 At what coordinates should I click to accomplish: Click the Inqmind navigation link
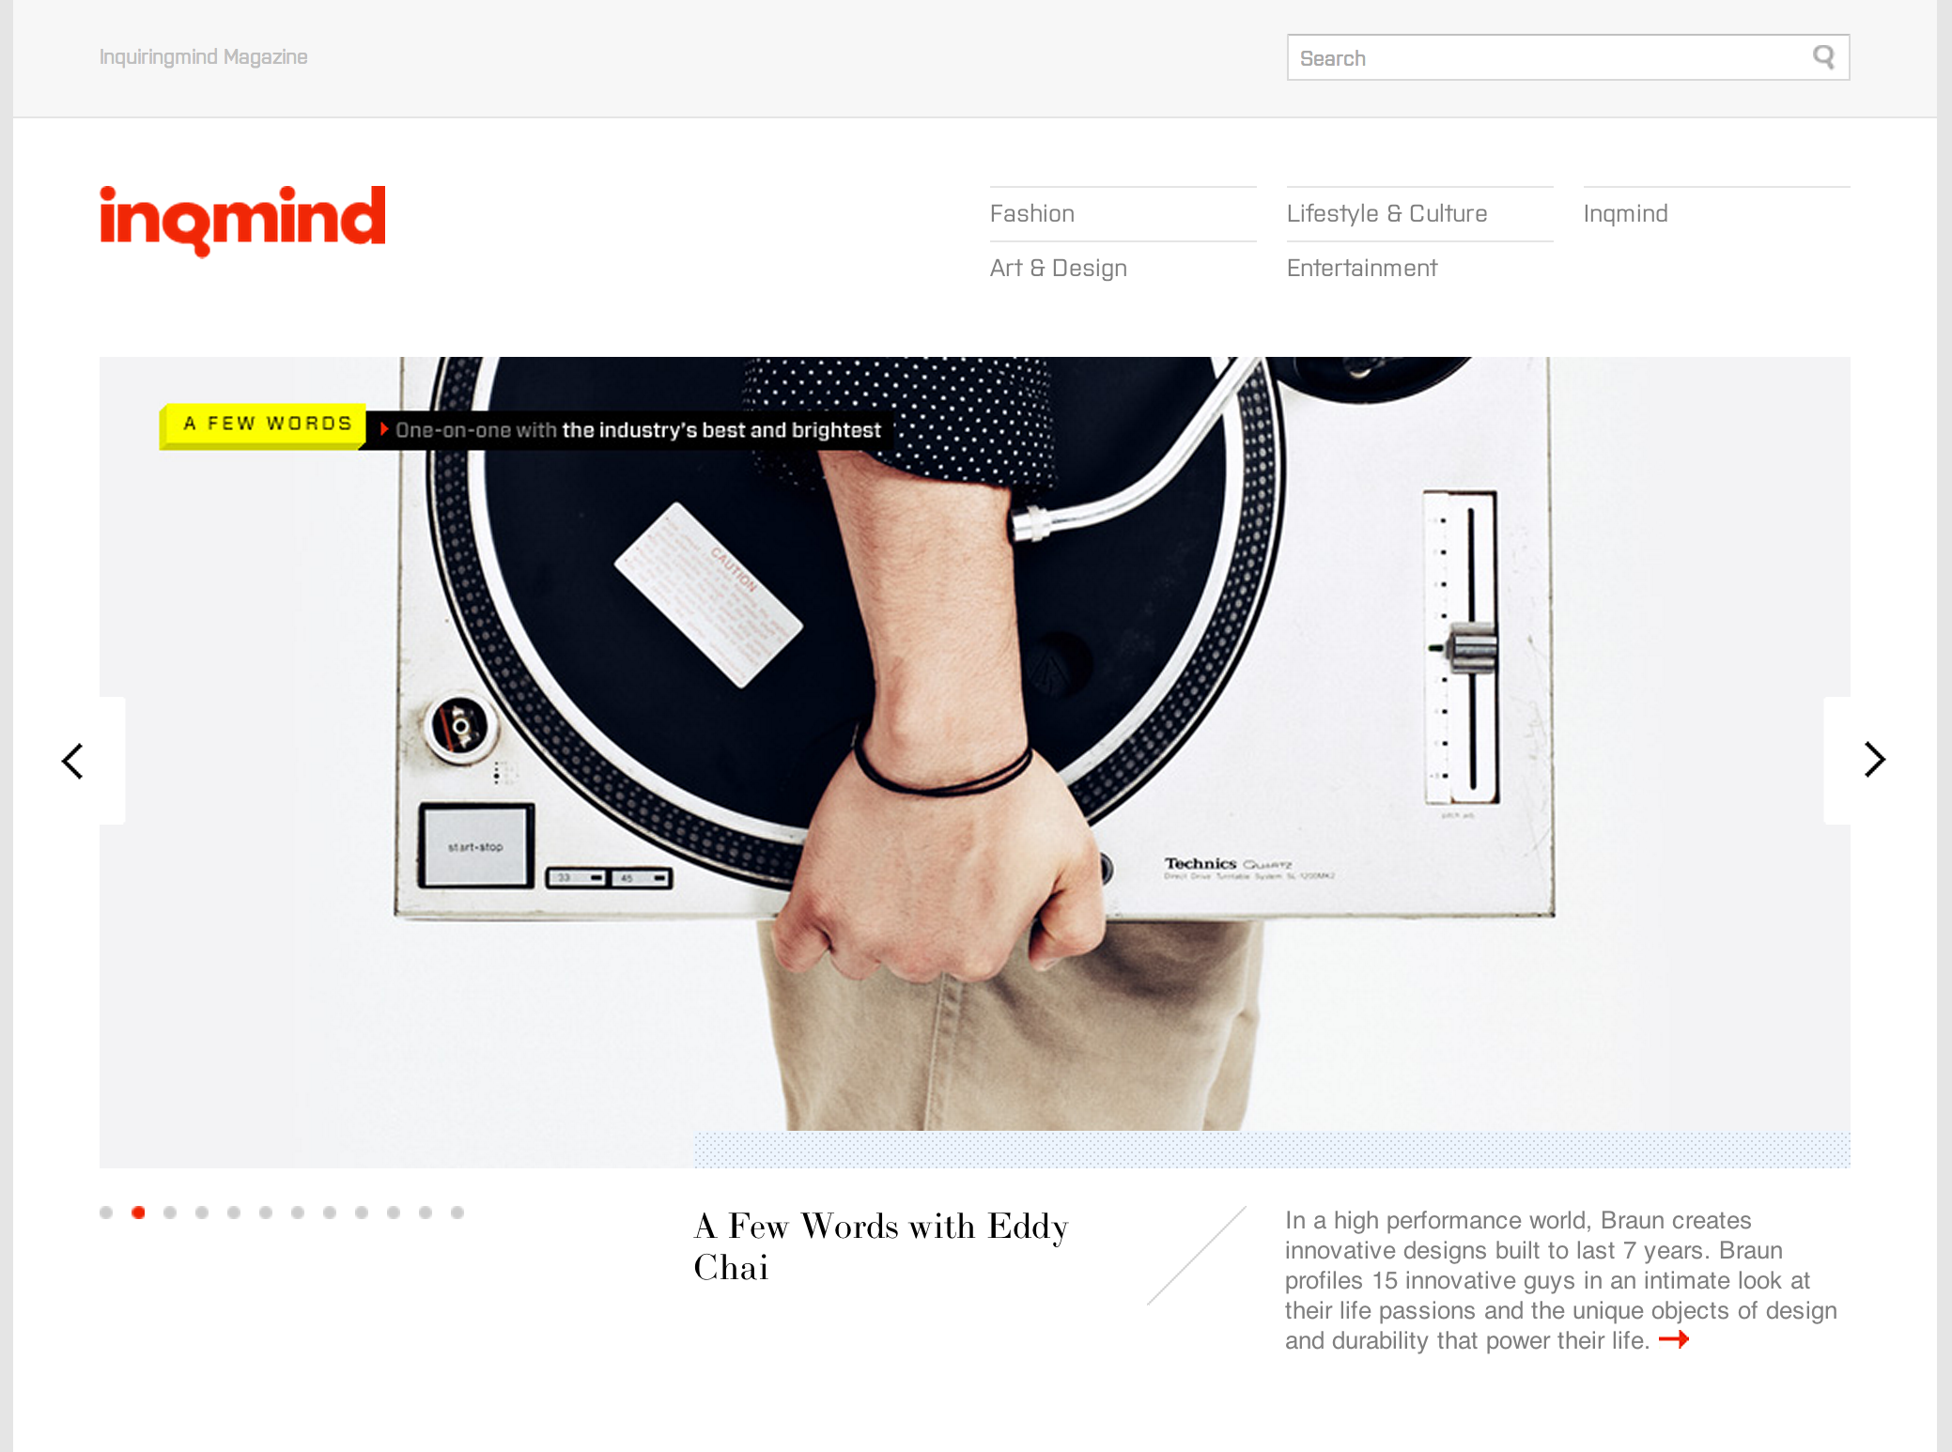click(x=1624, y=213)
